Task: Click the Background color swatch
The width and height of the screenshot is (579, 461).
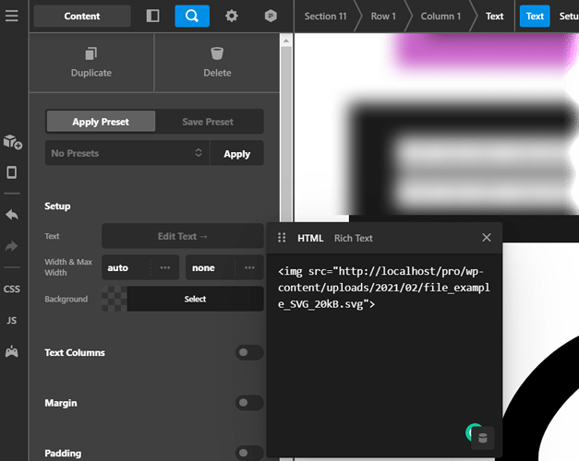Action: pos(114,299)
